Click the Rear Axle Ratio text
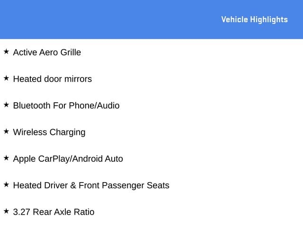Image resolution: width=303 pixels, height=227 pixels. click(63, 212)
